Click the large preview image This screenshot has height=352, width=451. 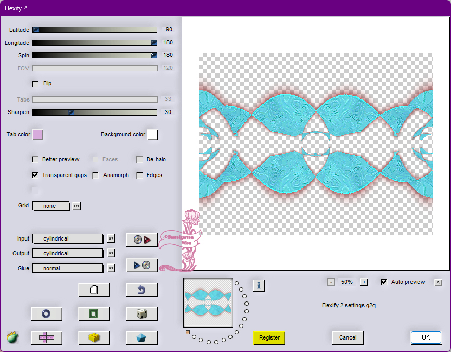316,144
